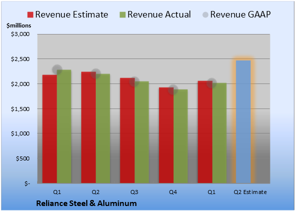295x211 pixels.
Task: Click the '$1,500' axis value
Action: (x=20, y=109)
